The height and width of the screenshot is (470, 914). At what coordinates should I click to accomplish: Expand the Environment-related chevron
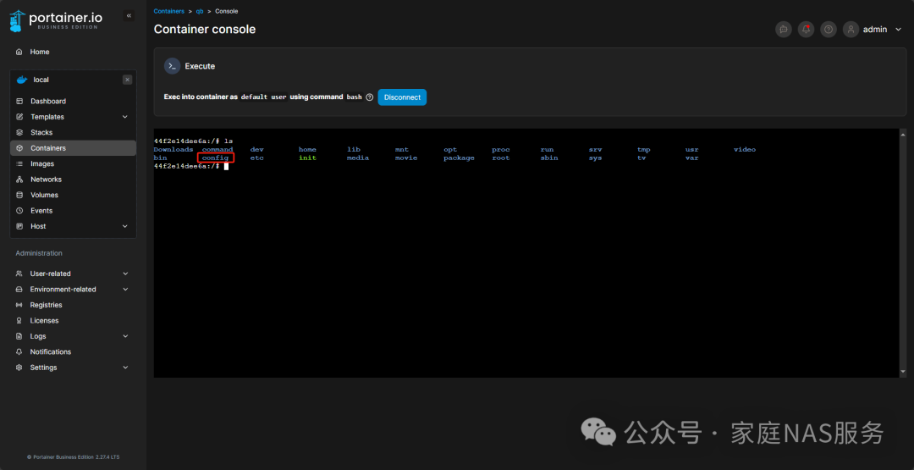pos(125,290)
